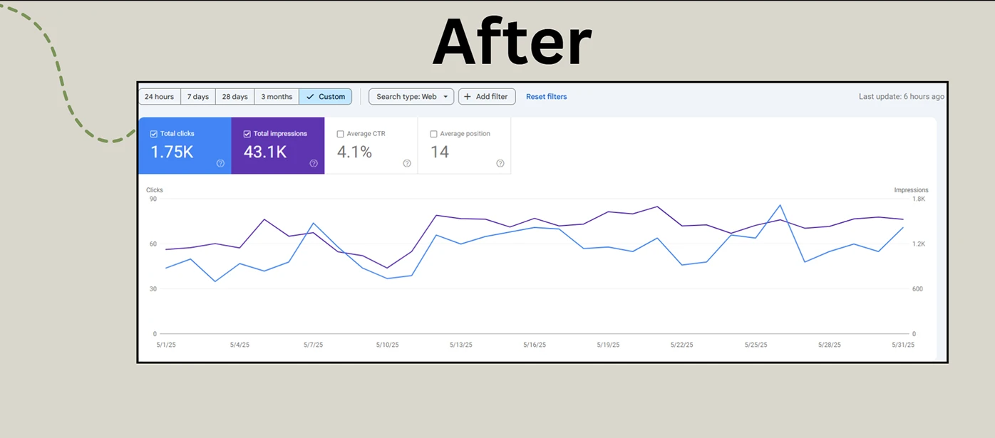Click the help icon on Total clicks card
The width and height of the screenshot is (995, 438).
(220, 163)
